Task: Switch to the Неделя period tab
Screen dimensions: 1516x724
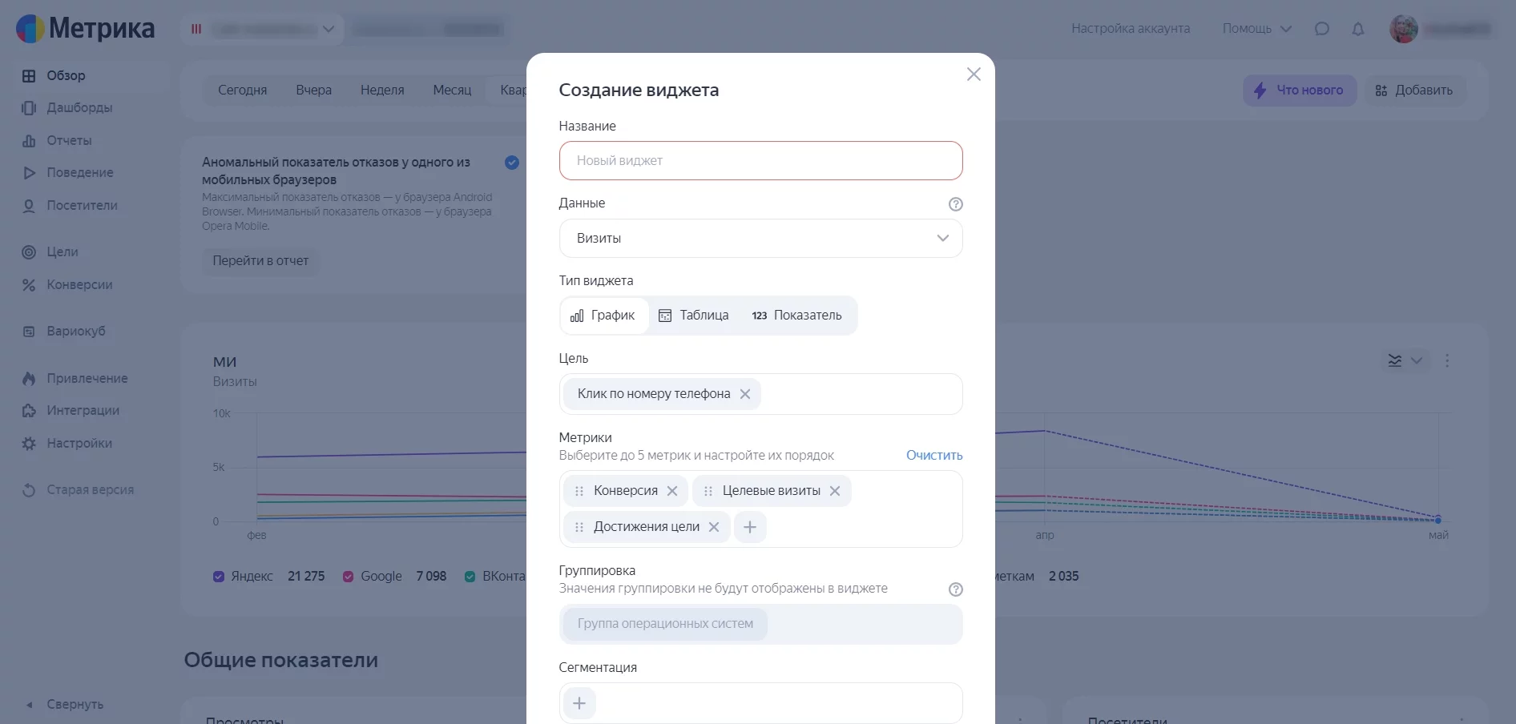Action: (x=382, y=90)
